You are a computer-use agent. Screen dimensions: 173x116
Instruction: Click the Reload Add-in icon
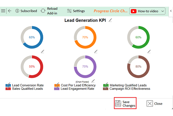click(x=43, y=11)
